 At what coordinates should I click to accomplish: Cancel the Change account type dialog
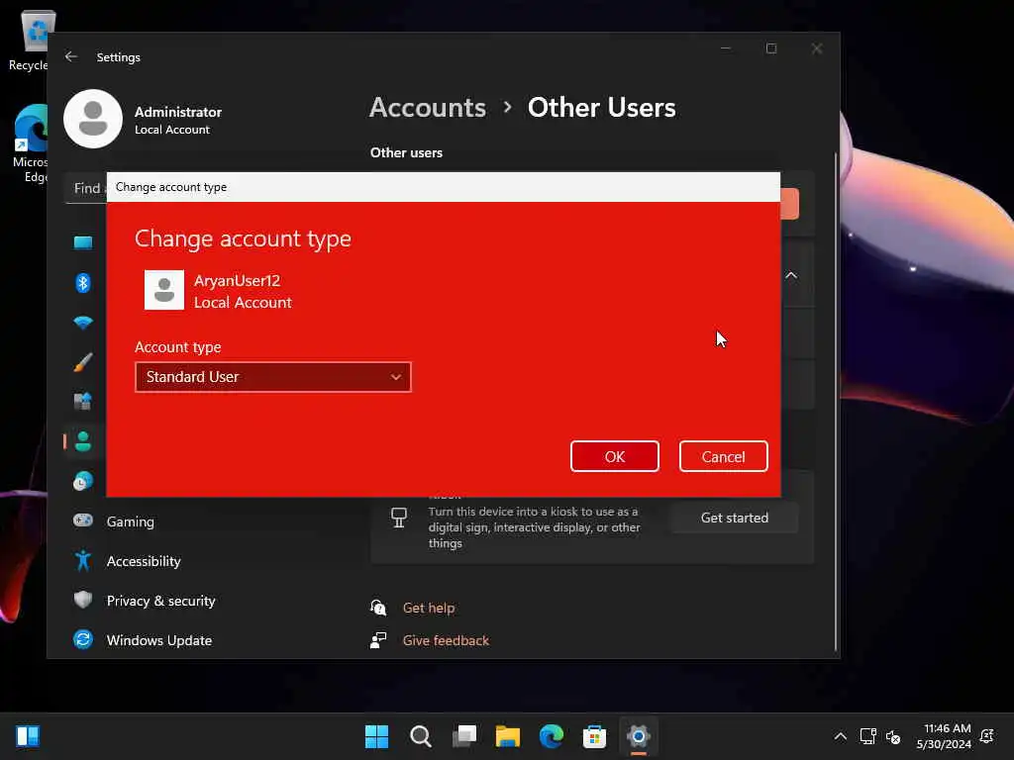[723, 456]
